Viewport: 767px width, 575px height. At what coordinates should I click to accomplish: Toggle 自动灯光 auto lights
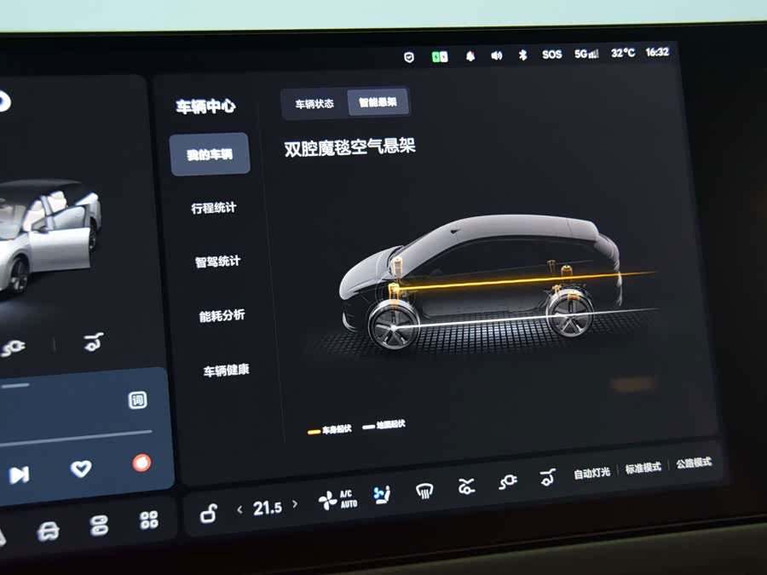coord(592,473)
